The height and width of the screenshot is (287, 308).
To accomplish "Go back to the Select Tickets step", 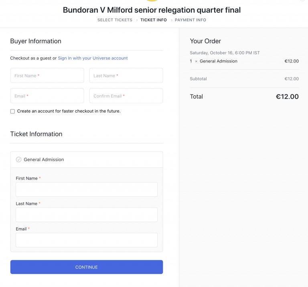I will point(115,20).
